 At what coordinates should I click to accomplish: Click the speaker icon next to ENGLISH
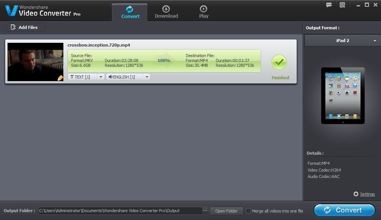point(110,77)
